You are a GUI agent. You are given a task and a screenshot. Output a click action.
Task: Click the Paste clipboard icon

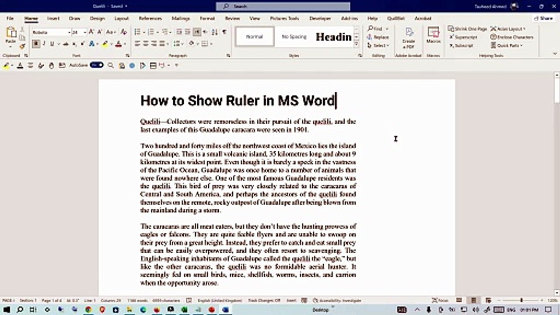click(x=11, y=33)
